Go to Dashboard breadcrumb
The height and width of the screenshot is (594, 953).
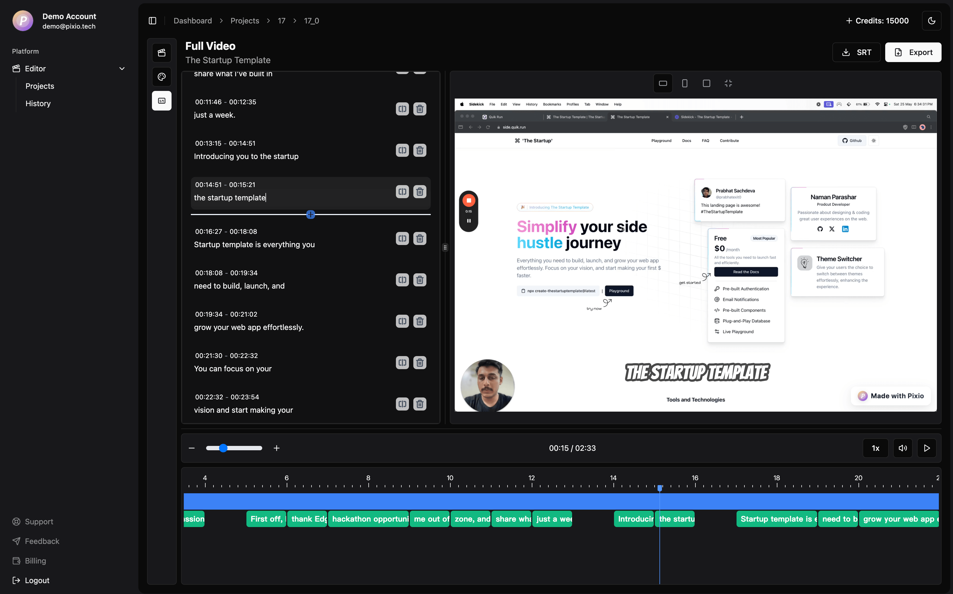193,21
